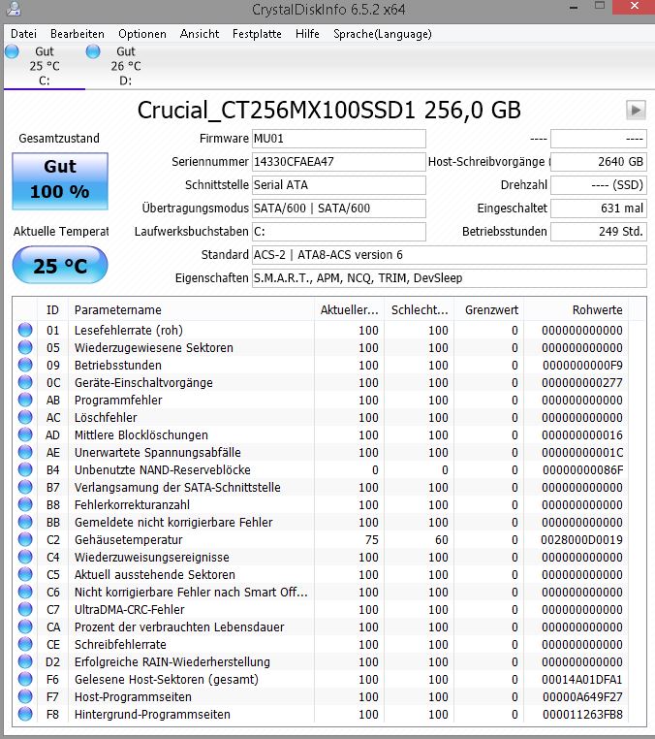The width and height of the screenshot is (655, 739).
Task: Open the Sprache(Language) menu
Action: pos(383,34)
